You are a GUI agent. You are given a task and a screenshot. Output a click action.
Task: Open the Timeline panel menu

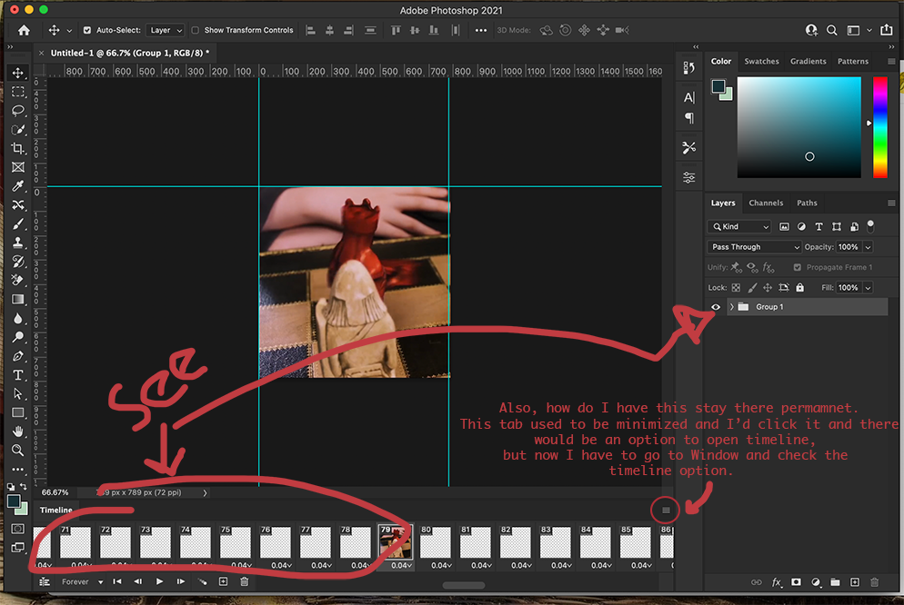tap(665, 510)
